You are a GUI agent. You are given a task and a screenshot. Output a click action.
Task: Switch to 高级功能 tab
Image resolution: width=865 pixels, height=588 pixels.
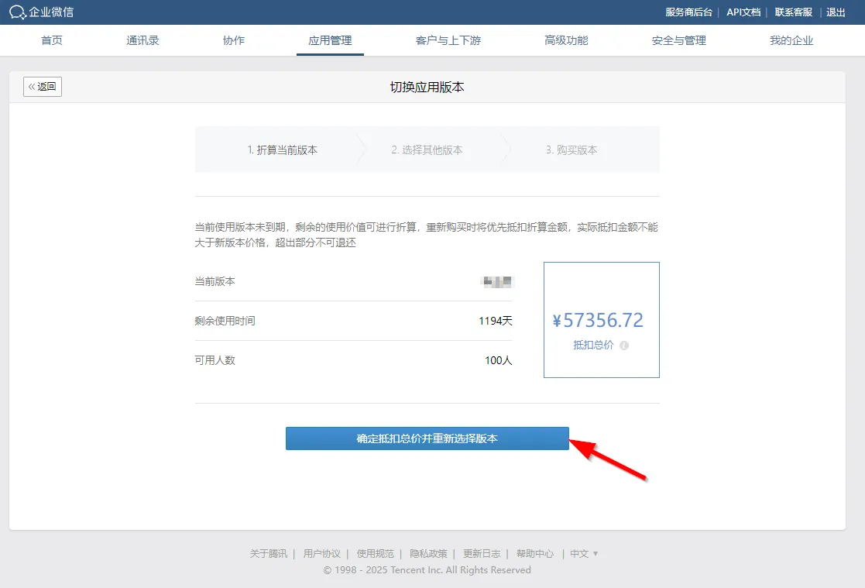click(x=566, y=40)
